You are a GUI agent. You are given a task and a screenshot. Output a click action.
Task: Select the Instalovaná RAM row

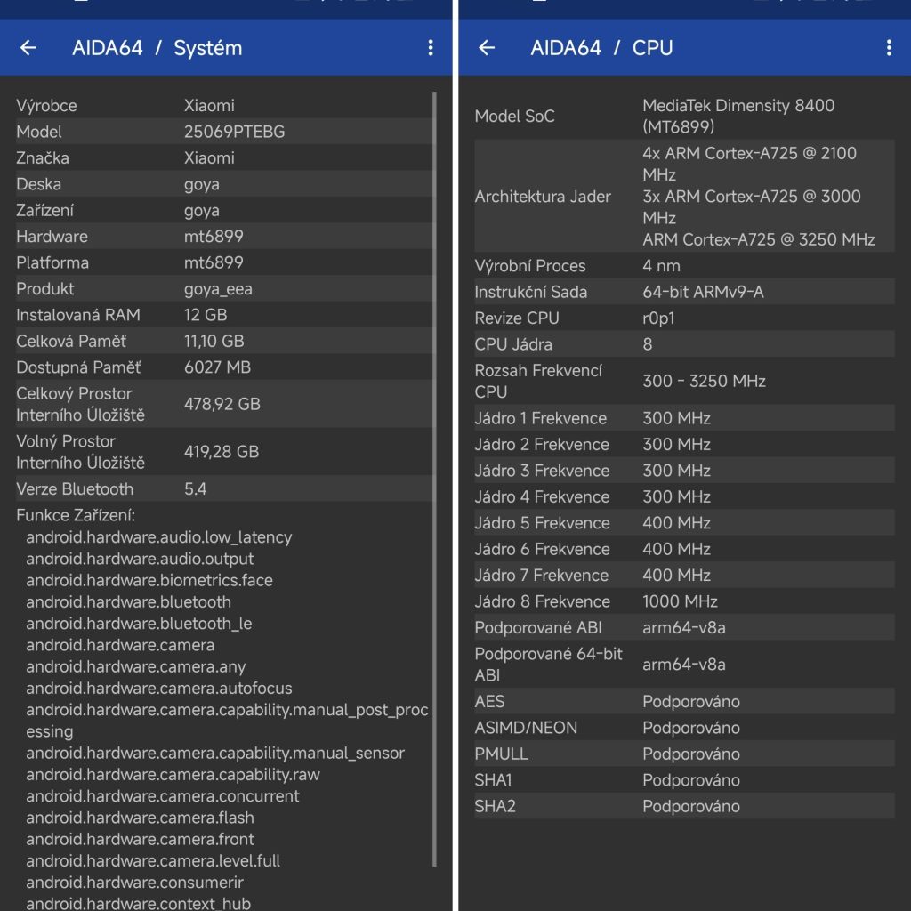click(x=222, y=315)
